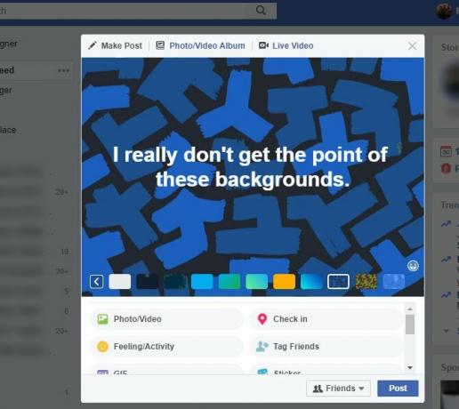Select the yellow leopard pattern background
Screen dimensions: 459x409
[x=366, y=282]
